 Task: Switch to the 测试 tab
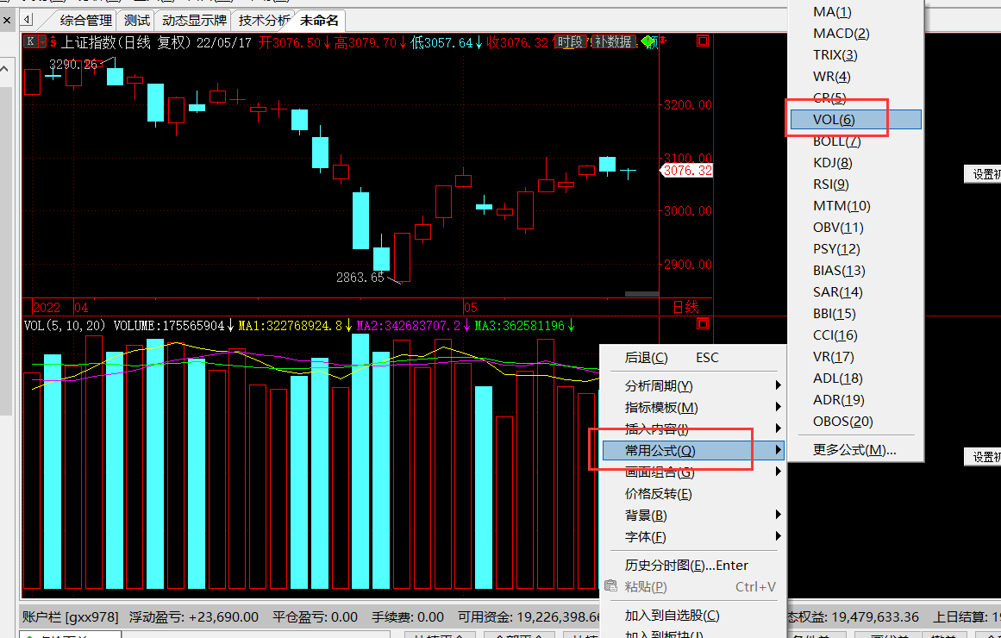coord(136,21)
